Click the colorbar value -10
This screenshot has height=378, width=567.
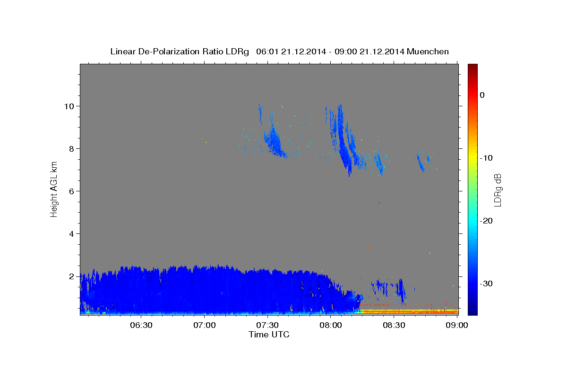point(486,158)
